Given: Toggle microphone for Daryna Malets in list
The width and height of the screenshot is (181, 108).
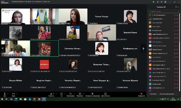Looking at the screenshot, I should [175, 27].
